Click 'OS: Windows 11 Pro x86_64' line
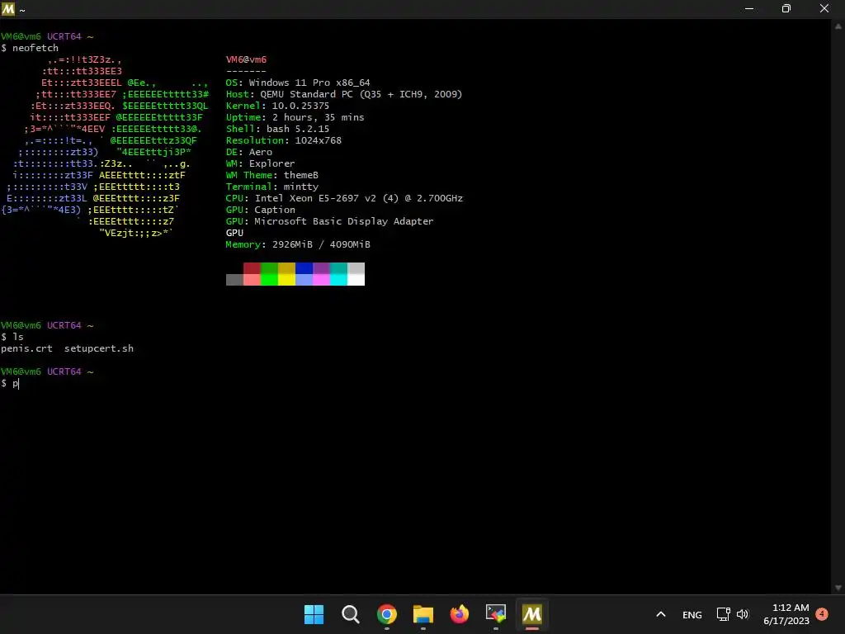845x634 pixels. click(x=298, y=83)
